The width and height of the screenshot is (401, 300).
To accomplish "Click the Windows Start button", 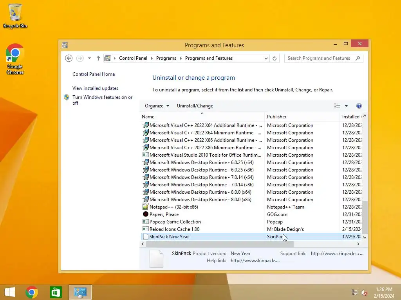I will [x=10, y=292].
